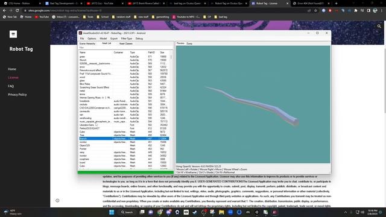Open the random stuff bookmark folder
Viewport: 386px width, 217px height.
[121, 17]
